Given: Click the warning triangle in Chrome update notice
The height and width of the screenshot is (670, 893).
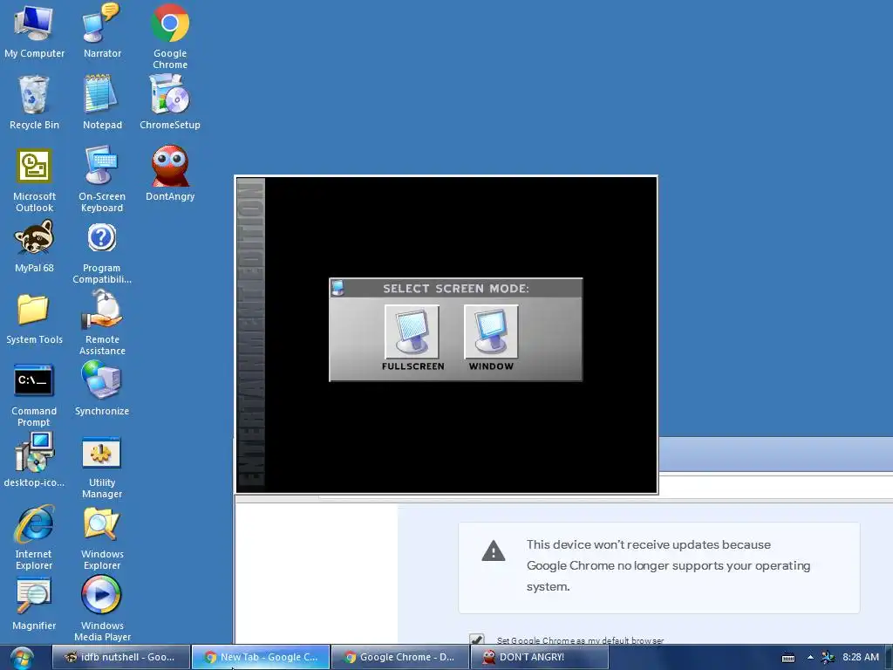Looking at the screenshot, I should pyautogui.click(x=494, y=551).
